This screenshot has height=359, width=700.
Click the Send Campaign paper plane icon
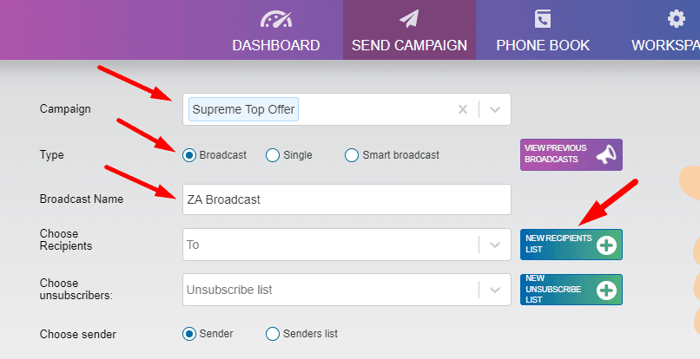[409, 19]
